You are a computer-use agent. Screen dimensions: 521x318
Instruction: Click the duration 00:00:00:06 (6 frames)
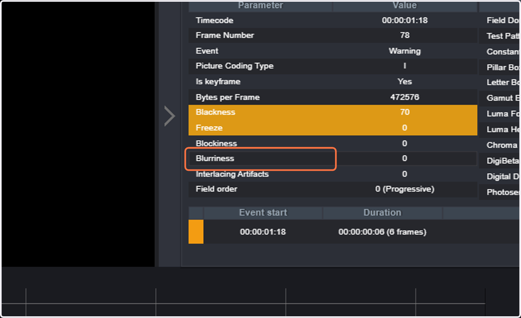coord(383,232)
